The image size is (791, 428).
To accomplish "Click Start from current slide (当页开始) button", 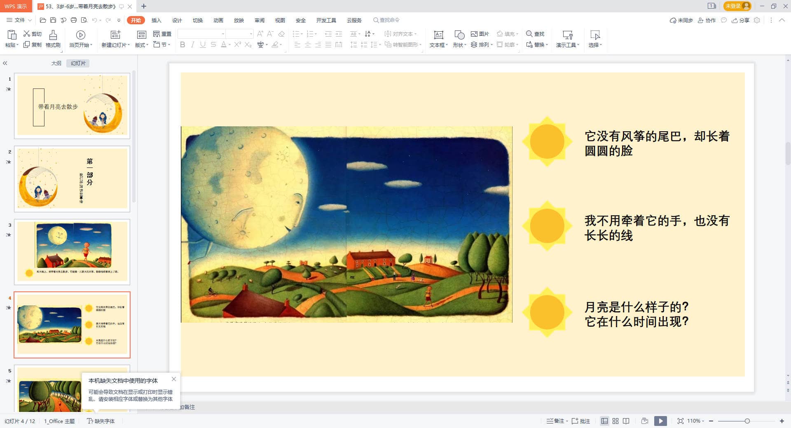I will click(x=81, y=39).
